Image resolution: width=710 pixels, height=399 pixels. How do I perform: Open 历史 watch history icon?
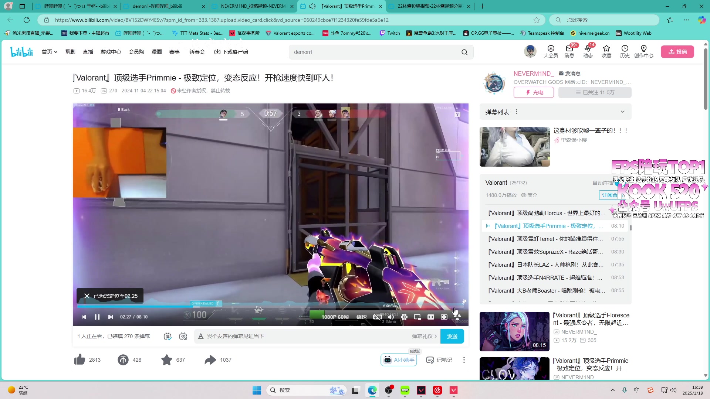coord(625,51)
